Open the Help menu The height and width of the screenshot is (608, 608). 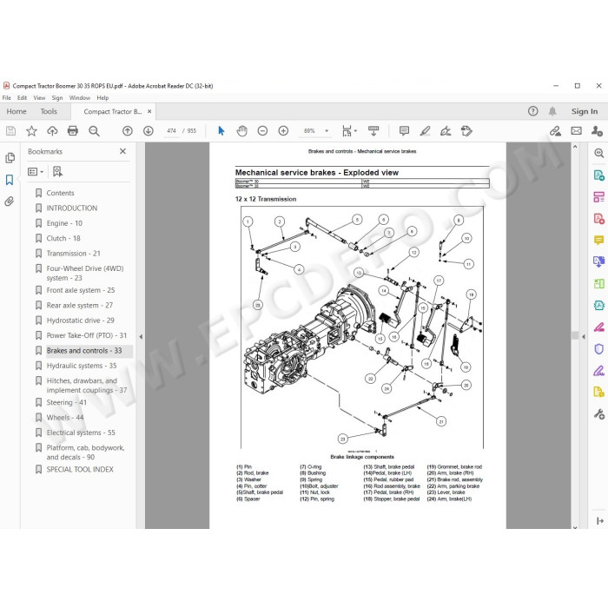pos(102,97)
